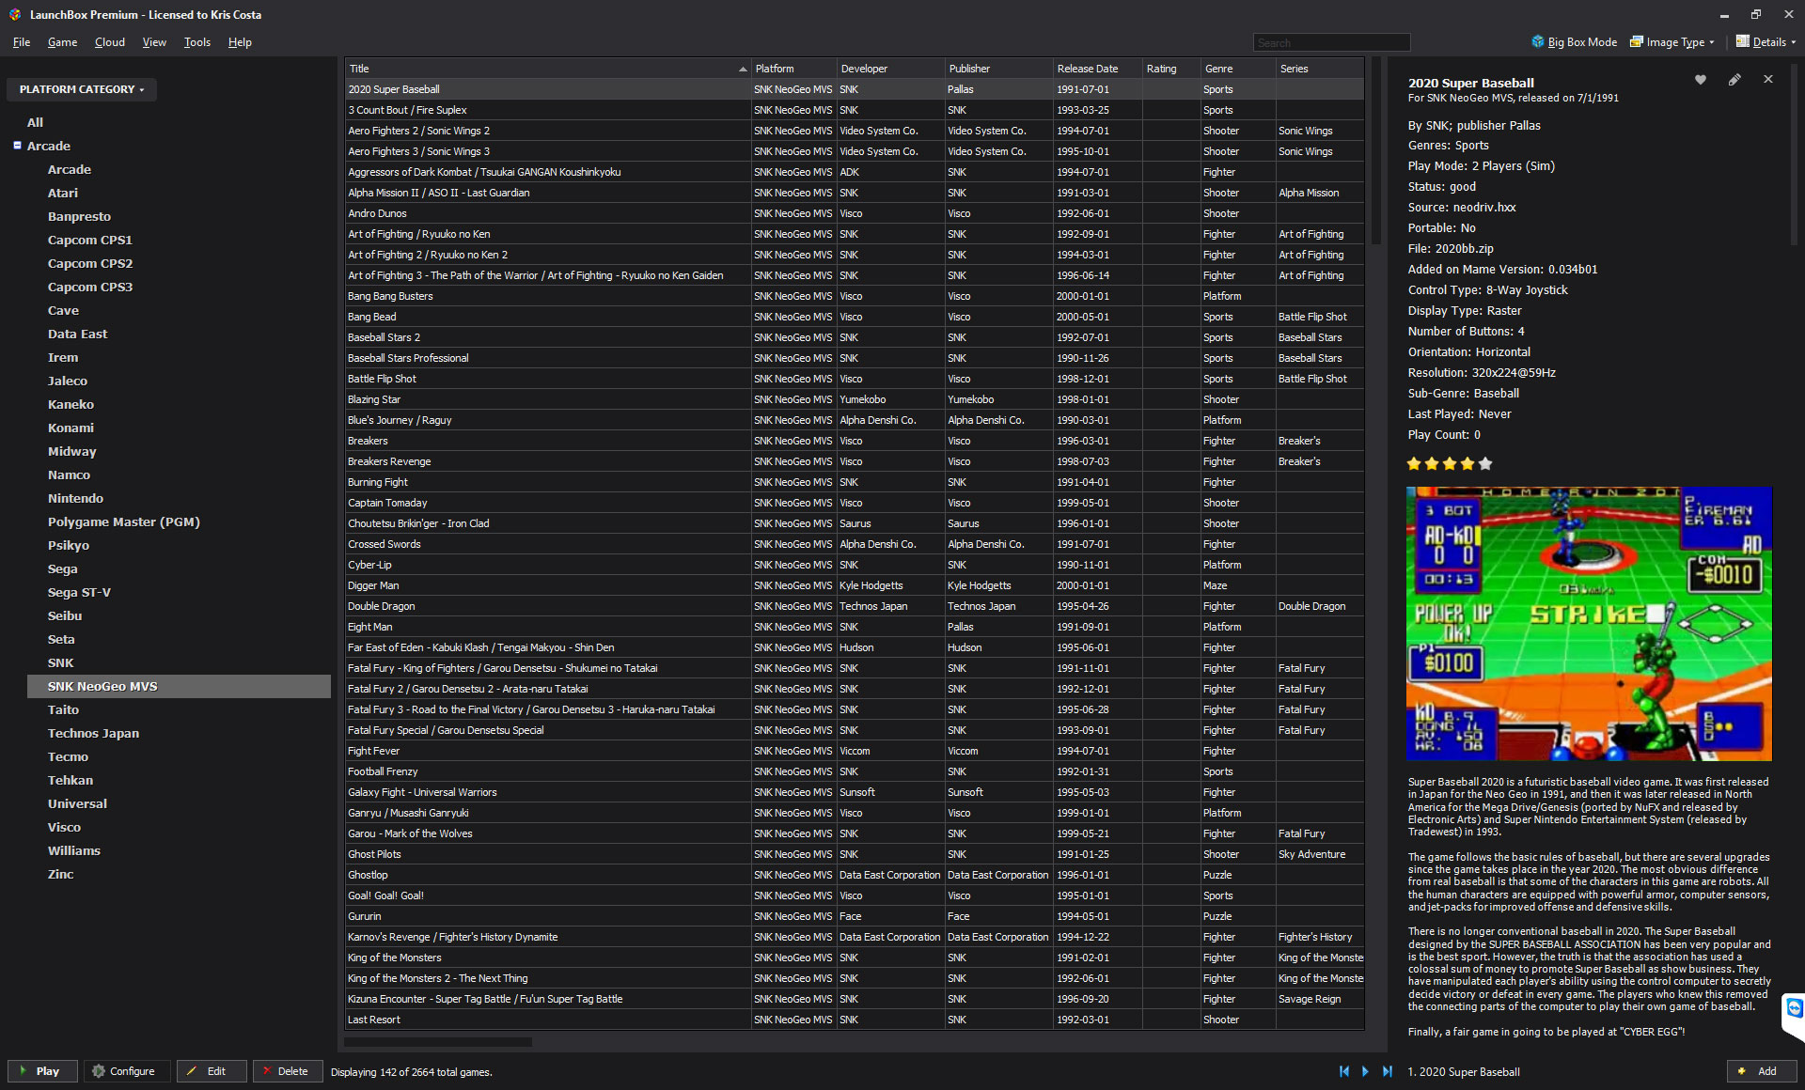1805x1090 pixels.
Task: Click the TeamViewer side tab icon
Action: point(1794,1008)
